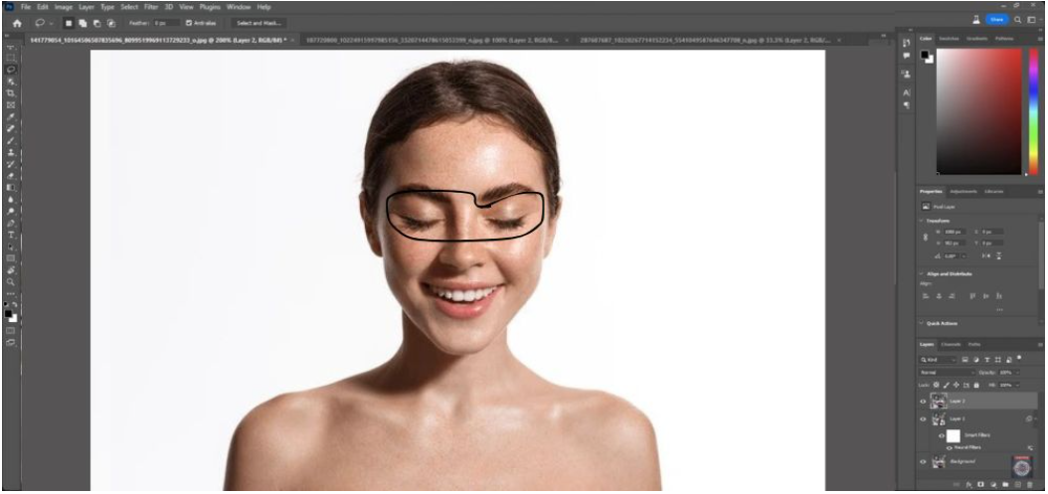This screenshot has width=1048, height=494.
Task: Hide the Background layer eye icon
Action: (x=923, y=462)
